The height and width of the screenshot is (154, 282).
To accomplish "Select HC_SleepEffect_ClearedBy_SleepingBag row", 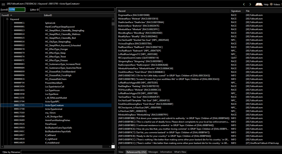I will [x=56, y=30].
